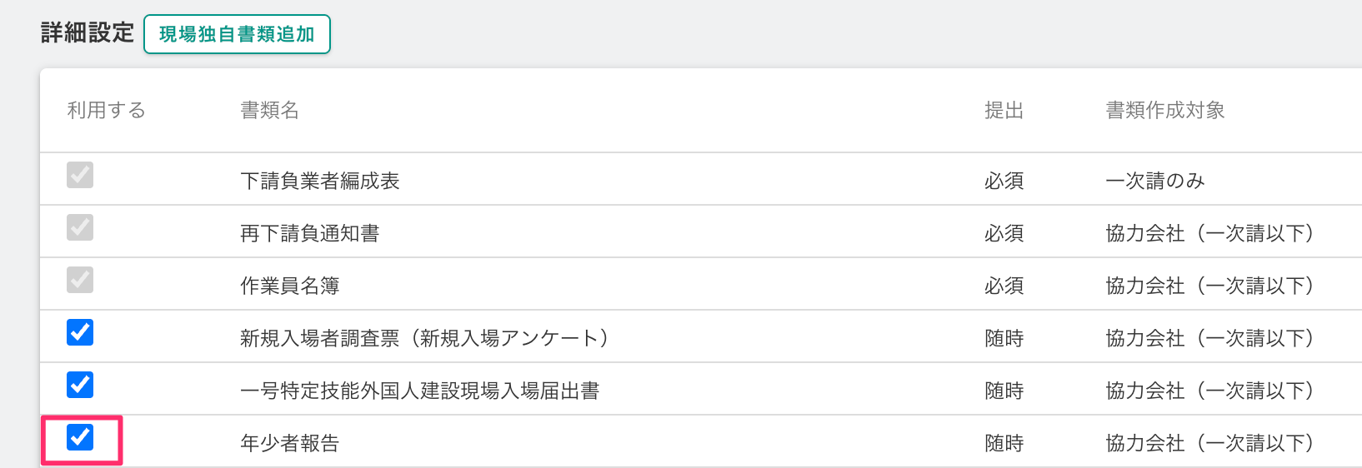Screen dimensions: 1362x468
Task: Click the disabled 作業員名簿 checkbox
Action: (x=80, y=280)
